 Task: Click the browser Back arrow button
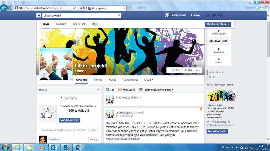point(4,8)
